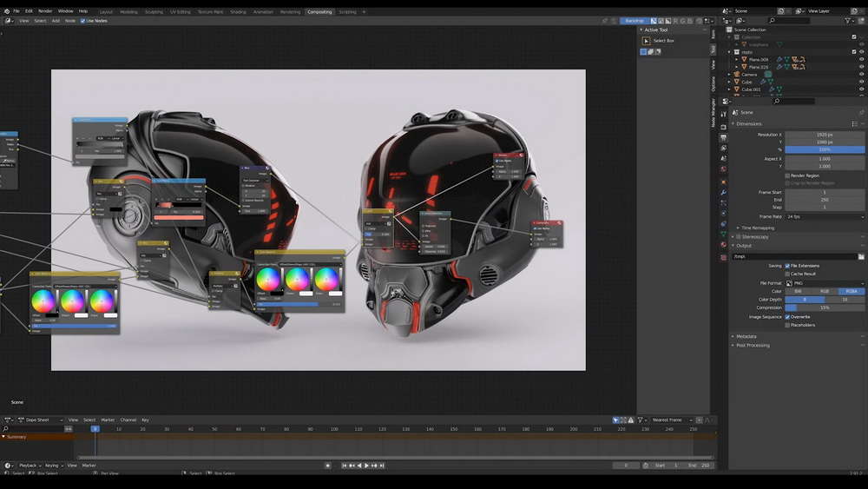Image resolution: width=868 pixels, height=489 pixels.
Task: Open the Scene properties tab icon
Action: tap(724, 158)
